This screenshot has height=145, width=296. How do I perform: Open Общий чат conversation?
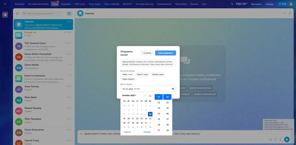click(x=43, y=35)
